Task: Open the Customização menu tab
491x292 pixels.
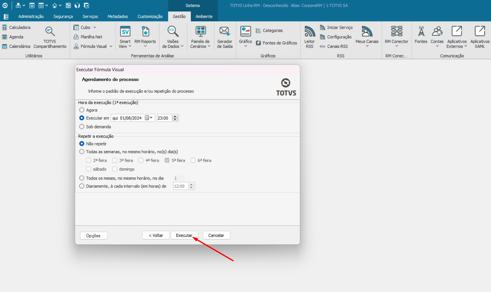Action: coord(150,17)
